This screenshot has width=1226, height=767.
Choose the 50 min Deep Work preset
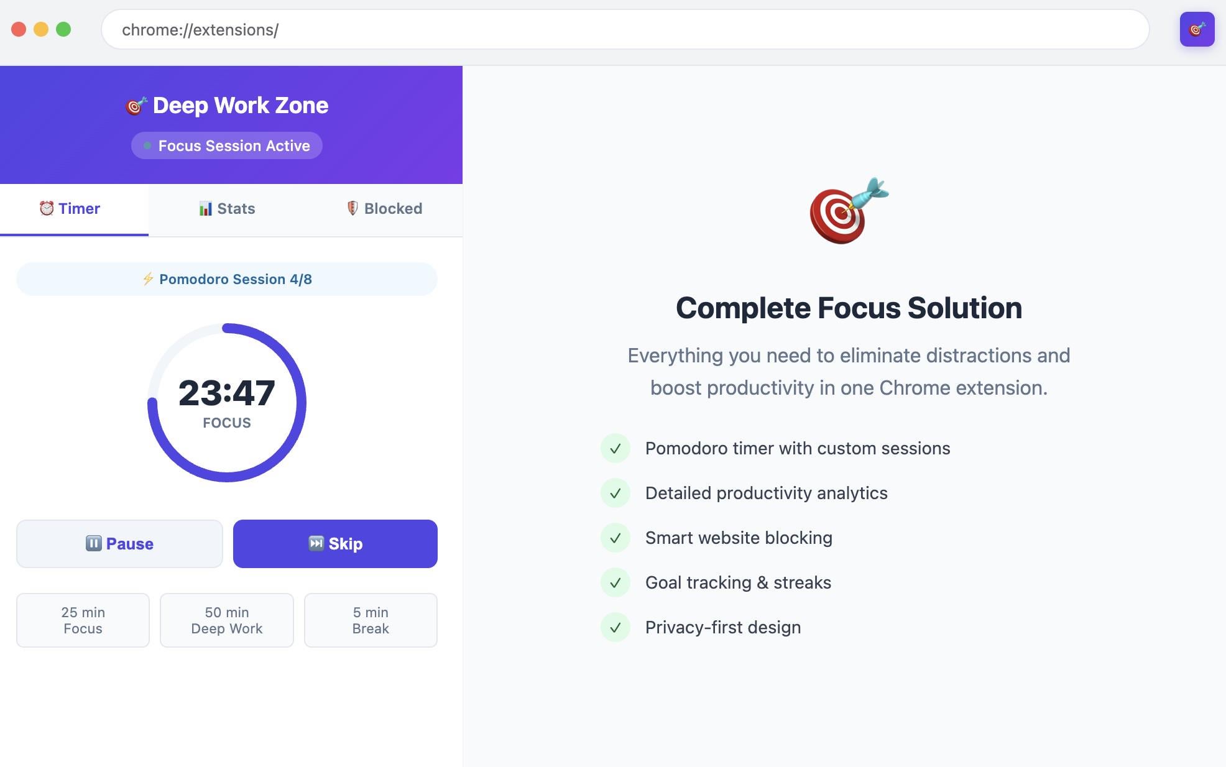pyautogui.click(x=227, y=620)
